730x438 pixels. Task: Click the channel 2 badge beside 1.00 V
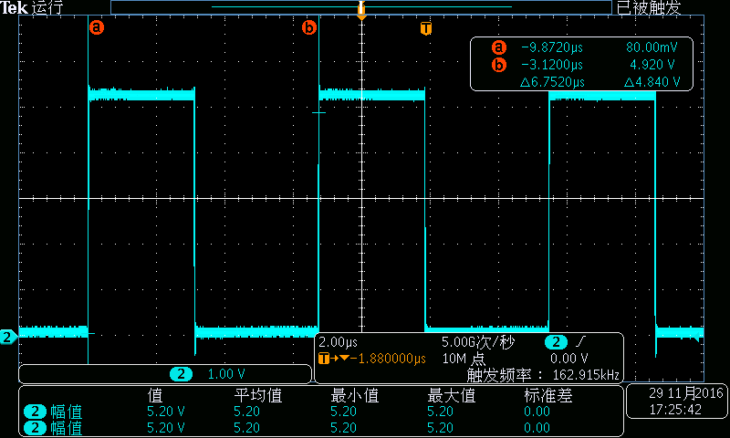coord(181,374)
